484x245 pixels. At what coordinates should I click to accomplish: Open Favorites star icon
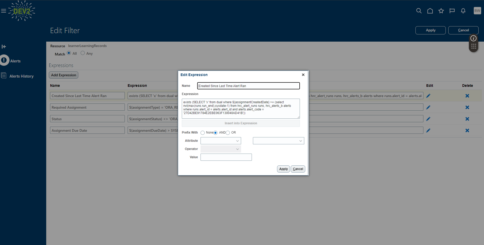(441, 11)
